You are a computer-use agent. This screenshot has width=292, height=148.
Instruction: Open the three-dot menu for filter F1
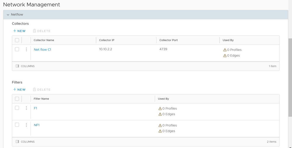[26, 108]
